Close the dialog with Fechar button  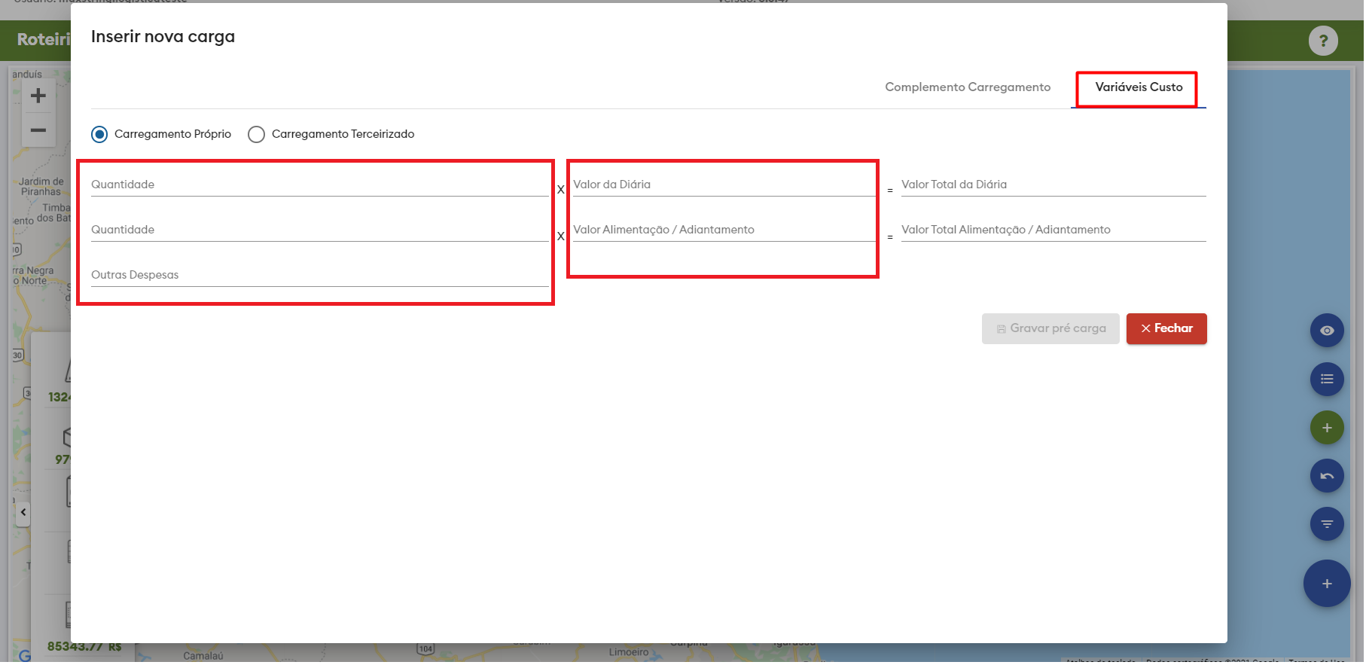click(x=1166, y=329)
